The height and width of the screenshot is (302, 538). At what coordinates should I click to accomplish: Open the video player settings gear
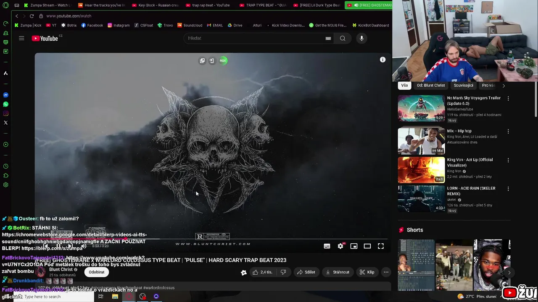click(340, 246)
